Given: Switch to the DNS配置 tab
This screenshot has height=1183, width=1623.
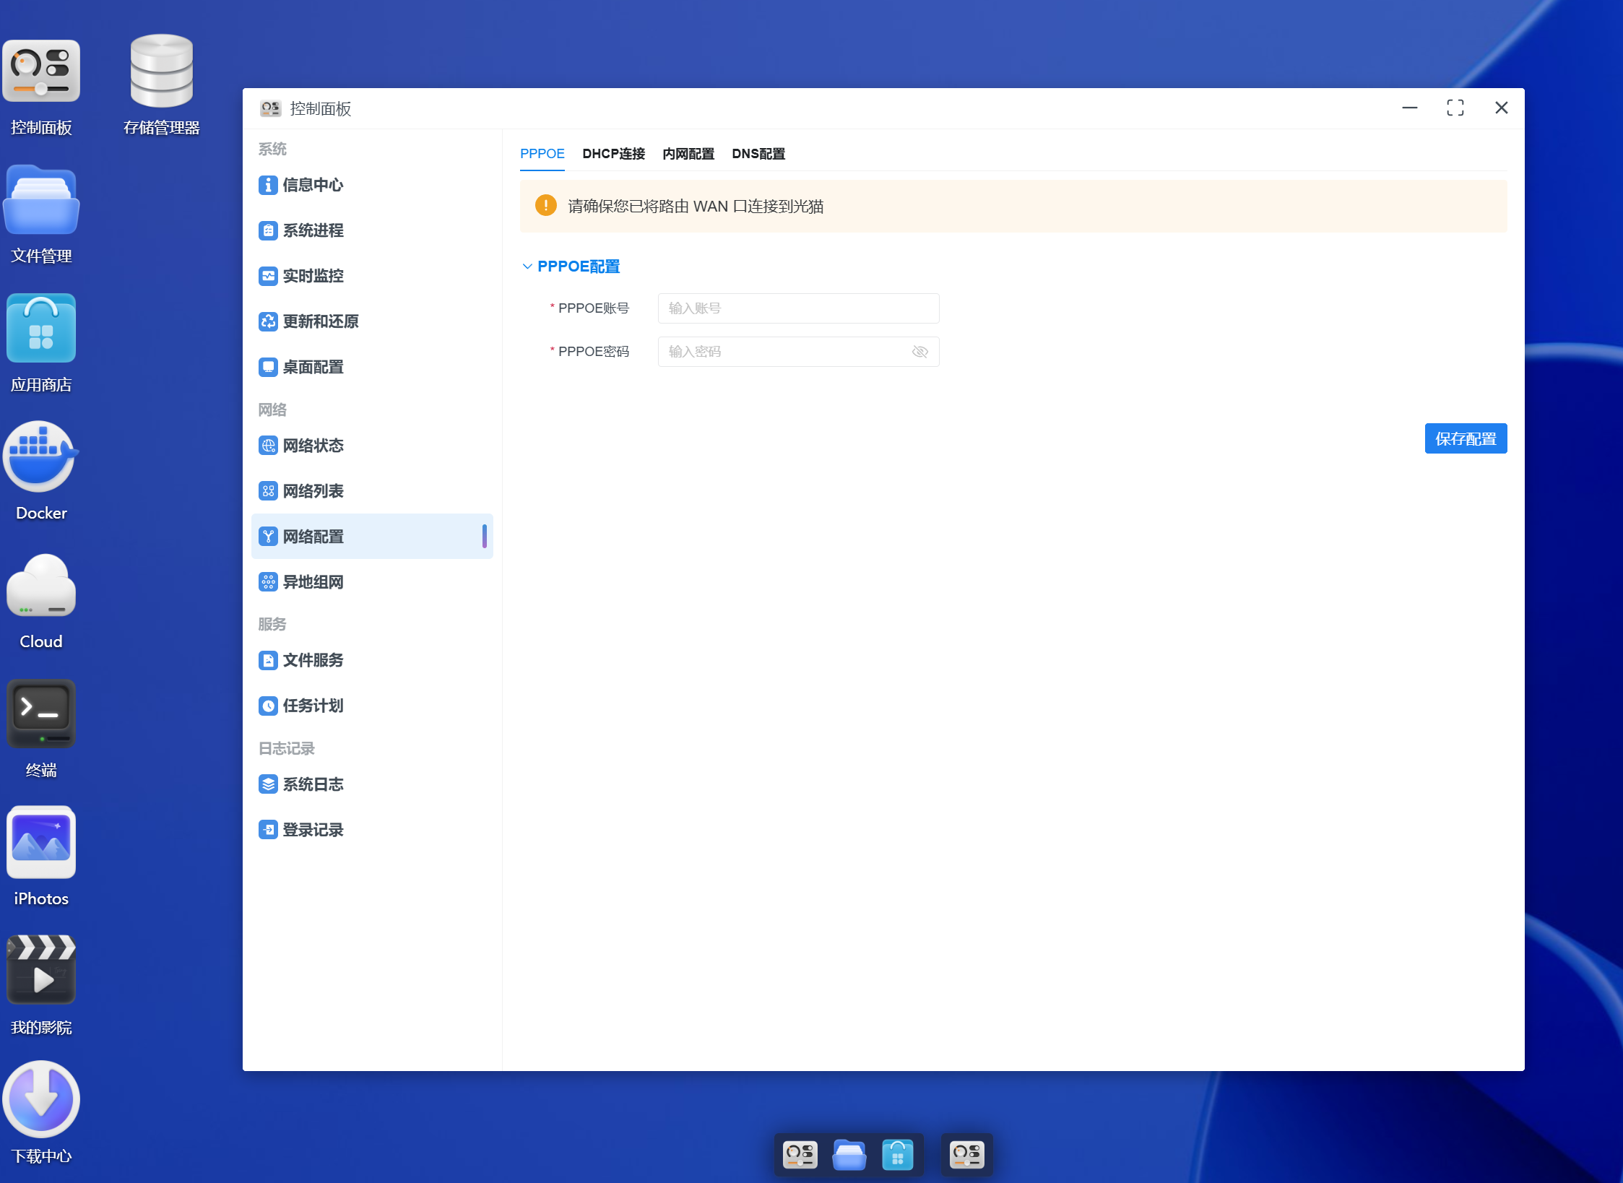Looking at the screenshot, I should (758, 154).
